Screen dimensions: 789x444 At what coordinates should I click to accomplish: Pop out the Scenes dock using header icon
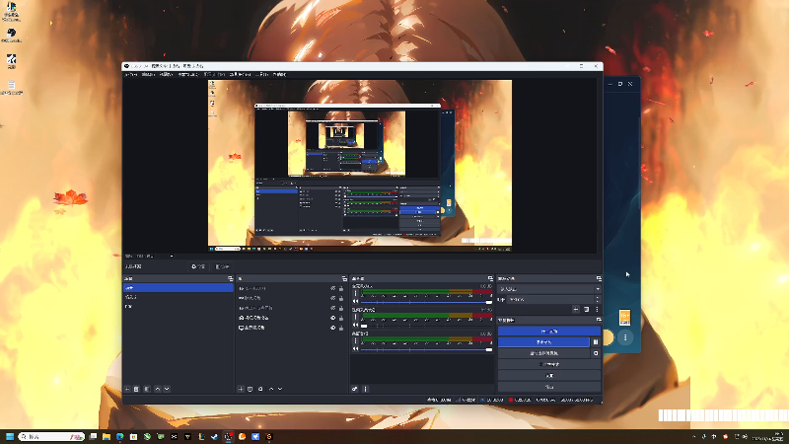[231, 279]
